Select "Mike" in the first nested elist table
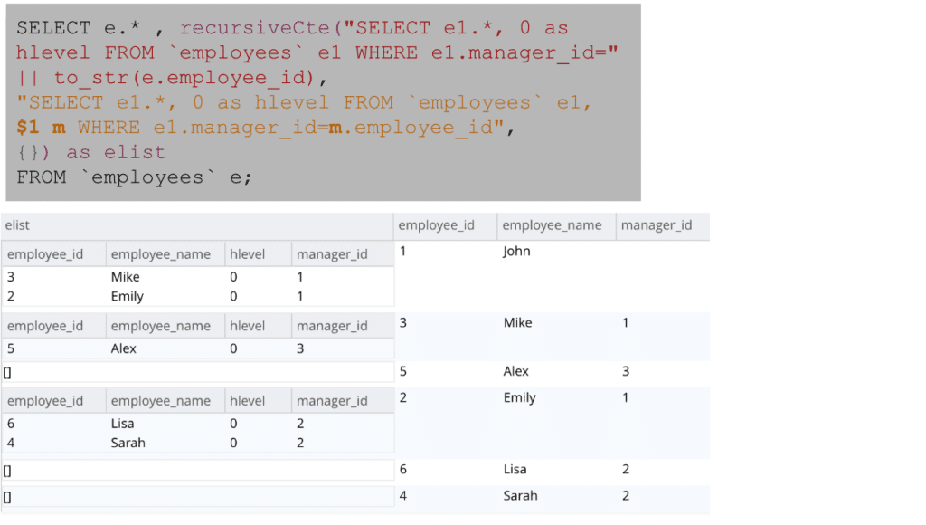The image size is (926, 525). click(125, 277)
